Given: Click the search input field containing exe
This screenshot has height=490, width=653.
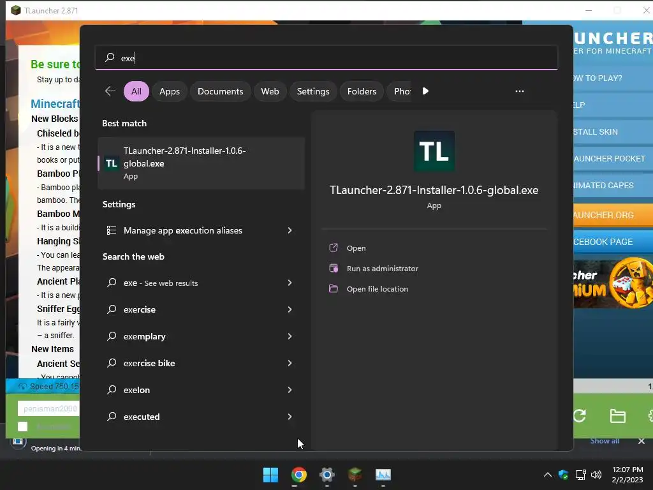Looking at the screenshot, I should click(326, 57).
